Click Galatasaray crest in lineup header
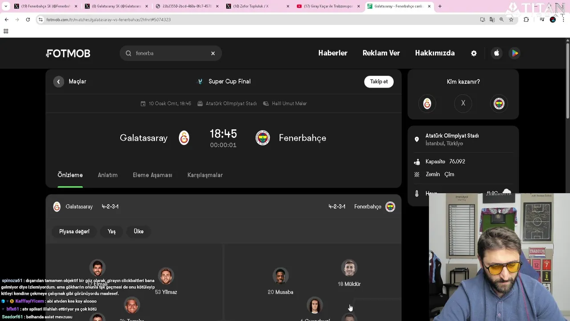Screen dimensions: 570x321 point(57,207)
